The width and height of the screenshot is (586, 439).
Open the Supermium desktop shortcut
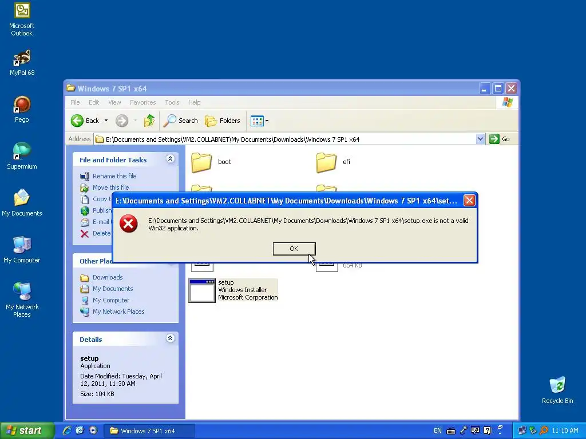coord(22,156)
